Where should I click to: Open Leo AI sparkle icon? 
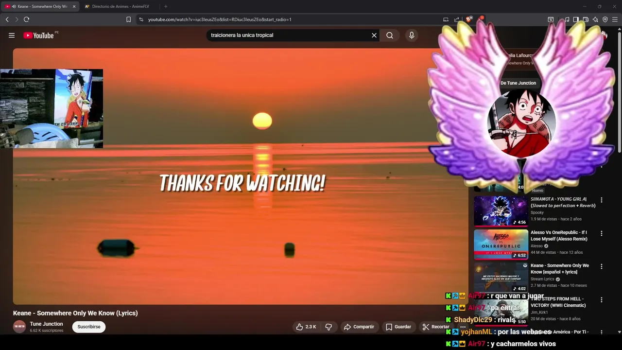click(x=595, y=19)
